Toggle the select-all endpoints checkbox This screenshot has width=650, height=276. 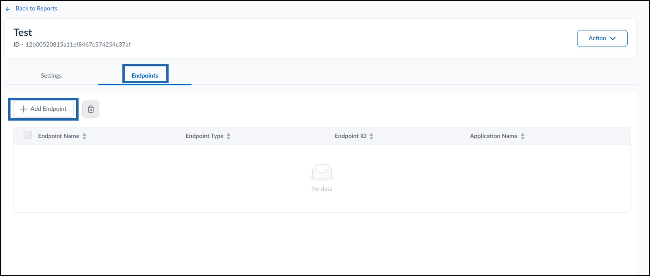pos(28,135)
